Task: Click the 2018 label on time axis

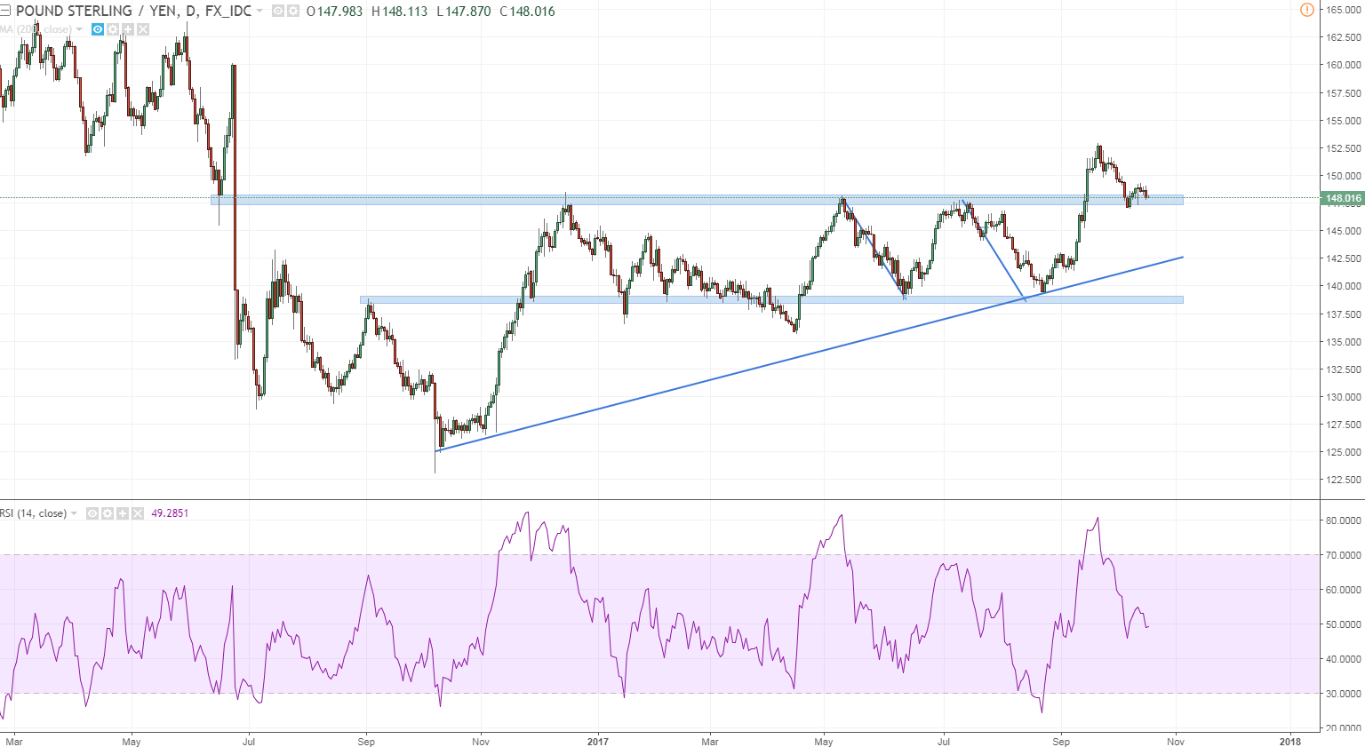Action: (1290, 741)
